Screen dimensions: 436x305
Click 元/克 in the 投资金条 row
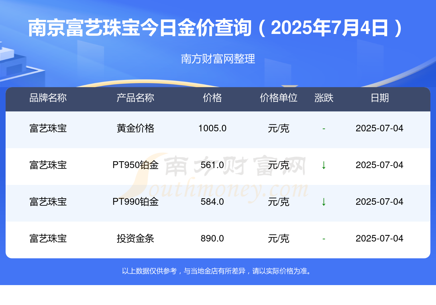(279, 238)
